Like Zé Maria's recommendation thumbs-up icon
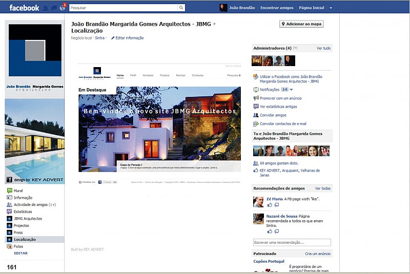 pos(270,205)
